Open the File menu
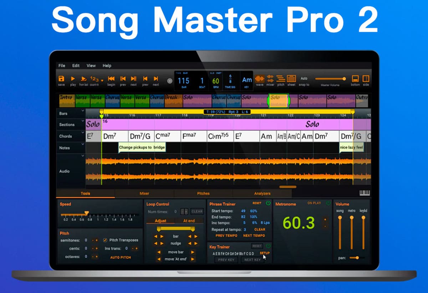Screen dimensions: 428x293 point(62,66)
